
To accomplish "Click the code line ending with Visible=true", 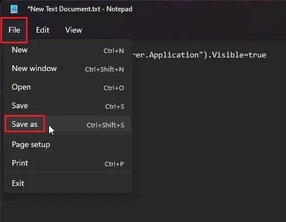I will [x=199, y=55].
